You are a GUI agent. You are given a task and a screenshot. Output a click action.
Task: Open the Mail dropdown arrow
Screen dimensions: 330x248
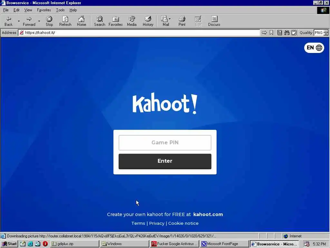click(170, 19)
